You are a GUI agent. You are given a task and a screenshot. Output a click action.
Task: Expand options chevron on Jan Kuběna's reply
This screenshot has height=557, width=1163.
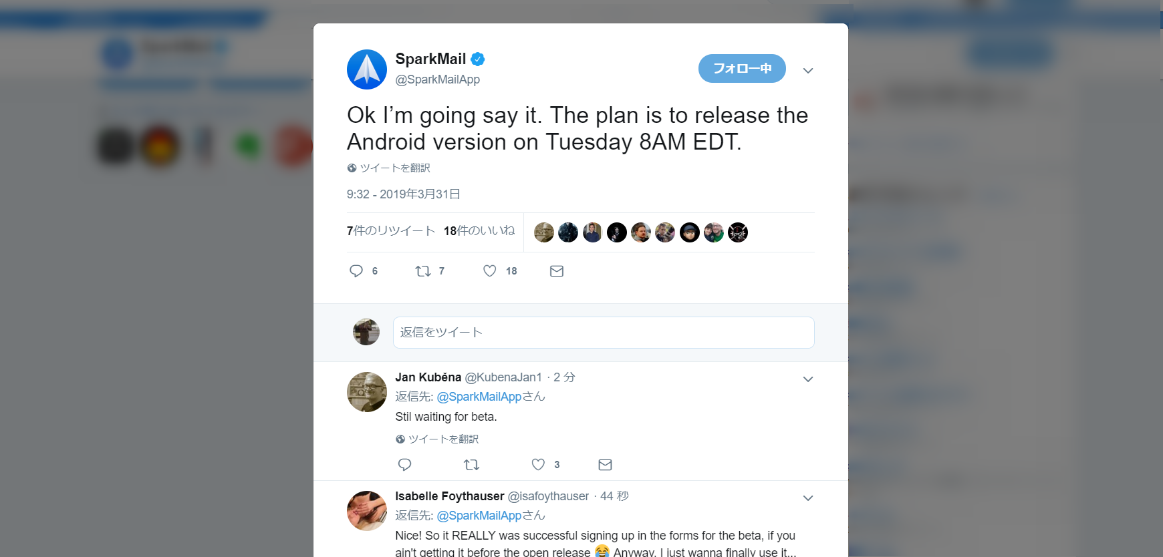807,379
